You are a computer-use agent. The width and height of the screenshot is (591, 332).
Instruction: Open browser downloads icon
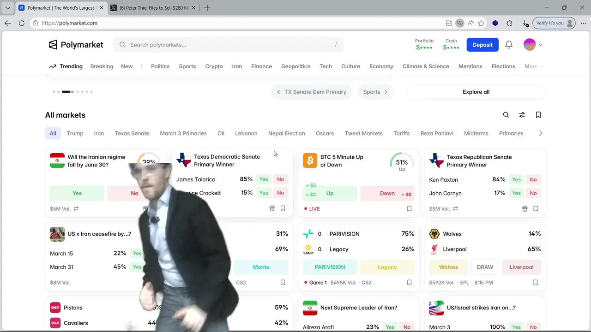[x=525, y=23]
